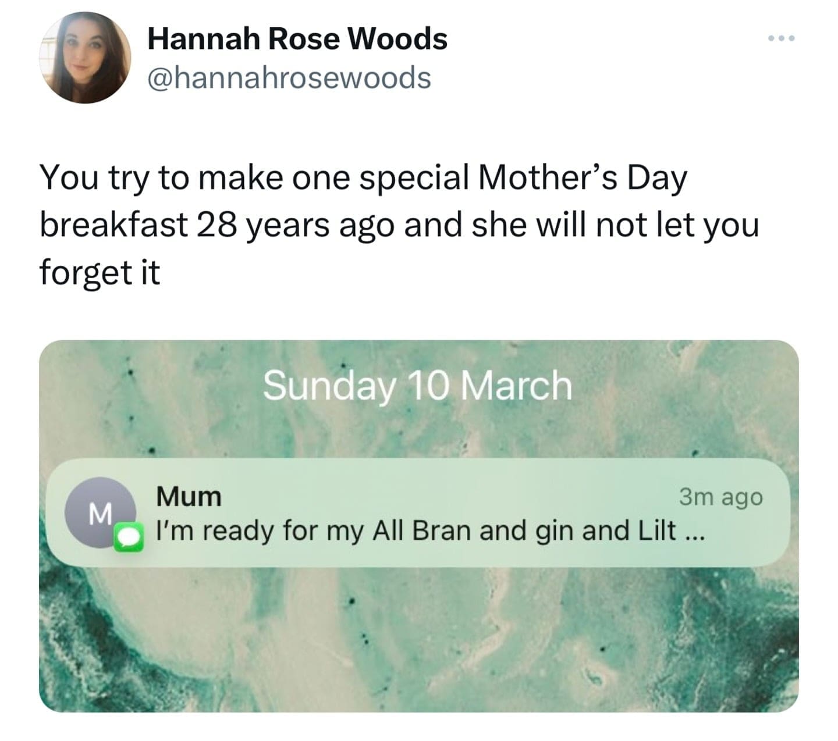Open the three-dot more options menu
Viewport: 838px width, 741px height.
[x=780, y=38]
